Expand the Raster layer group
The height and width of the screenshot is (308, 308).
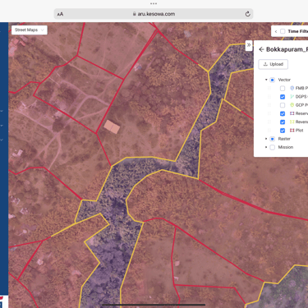pyautogui.click(x=266, y=139)
